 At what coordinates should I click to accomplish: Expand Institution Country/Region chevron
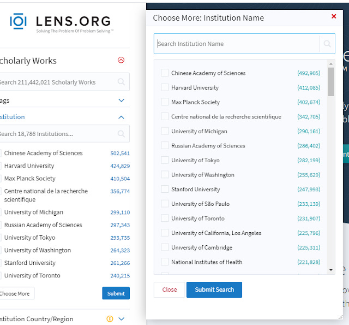(121, 319)
